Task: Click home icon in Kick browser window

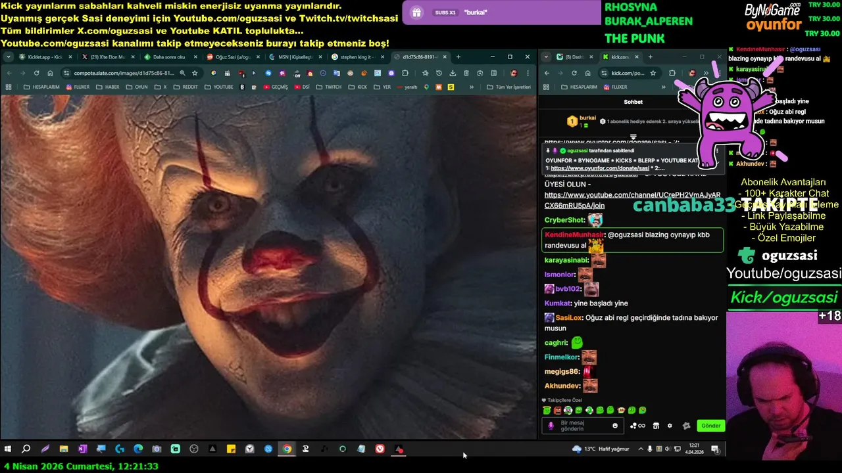Action: tap(587, 73)
